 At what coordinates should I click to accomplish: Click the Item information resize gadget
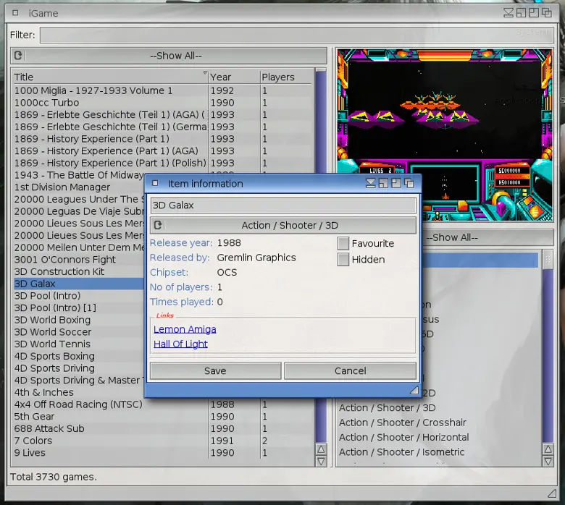[414, 390]
